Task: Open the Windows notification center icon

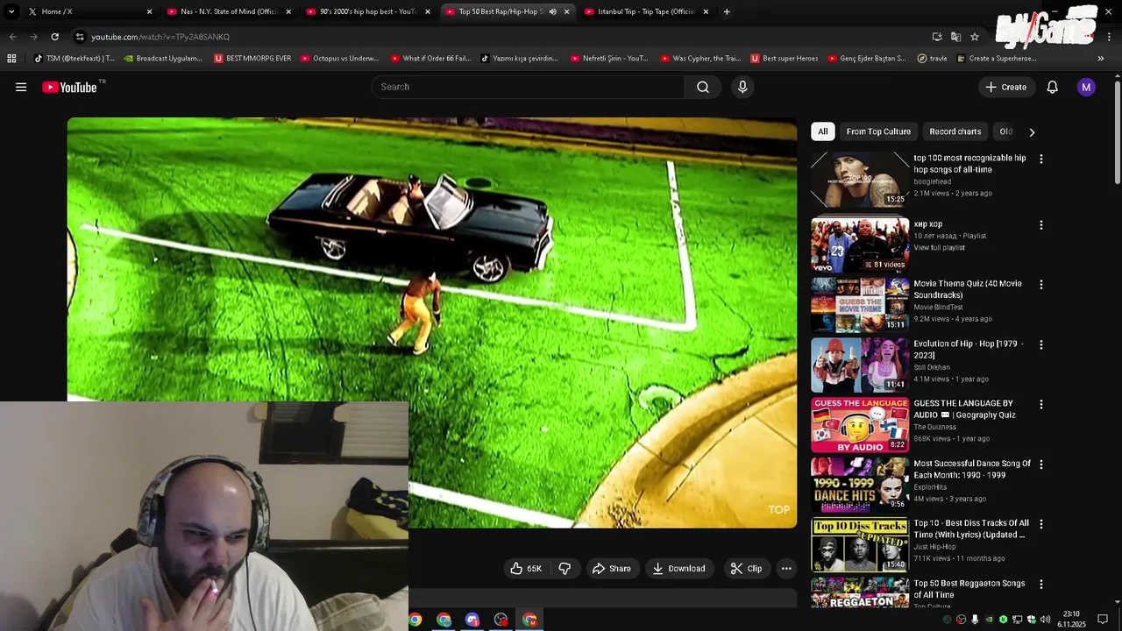Action: 1103,620
